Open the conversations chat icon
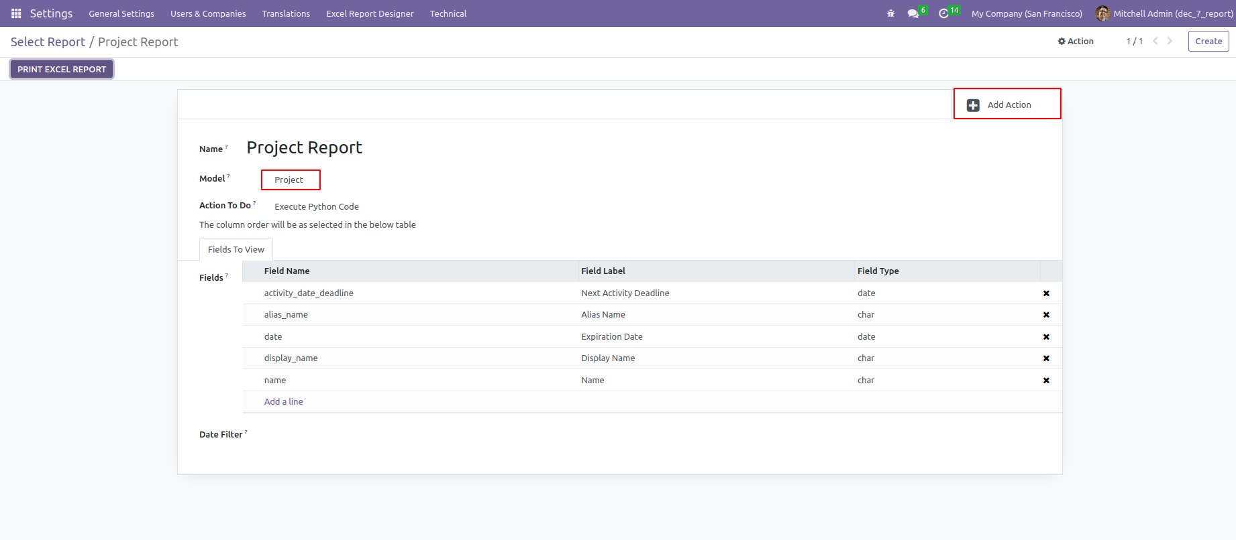The height and width of the screenshot is (540, 1236). click(913, 13)
